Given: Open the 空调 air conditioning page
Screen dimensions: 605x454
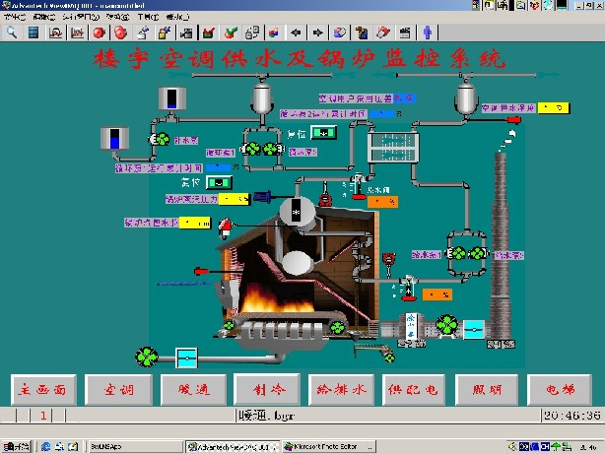Looking at the screenshot, I should click(117, 390).
